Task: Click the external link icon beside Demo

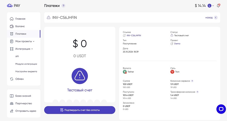Action: coord(172,44)
